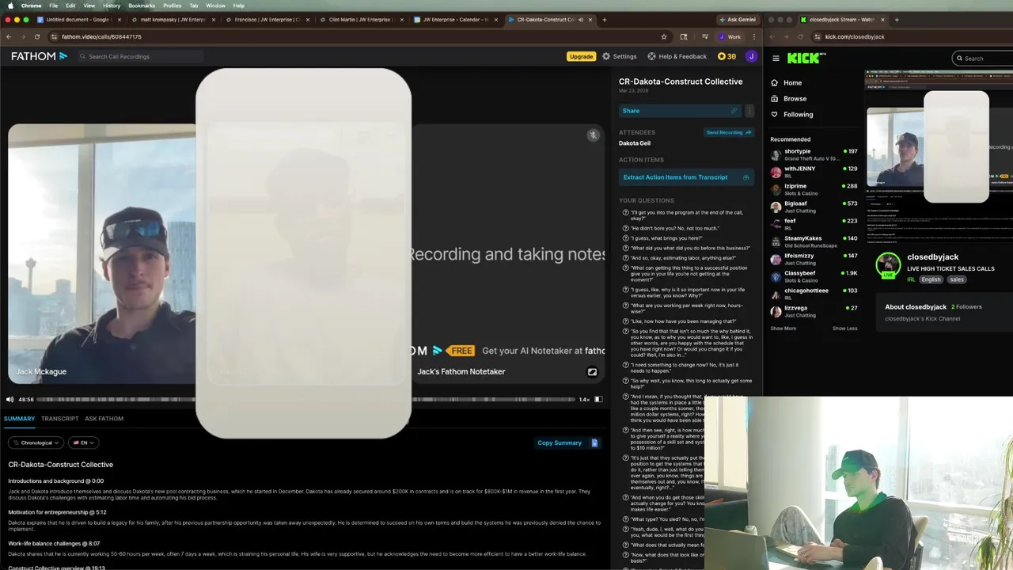Open the Kick hamburger menu icon
The width and height of the screenshot is (1013, 570).
tap(776, 58)
